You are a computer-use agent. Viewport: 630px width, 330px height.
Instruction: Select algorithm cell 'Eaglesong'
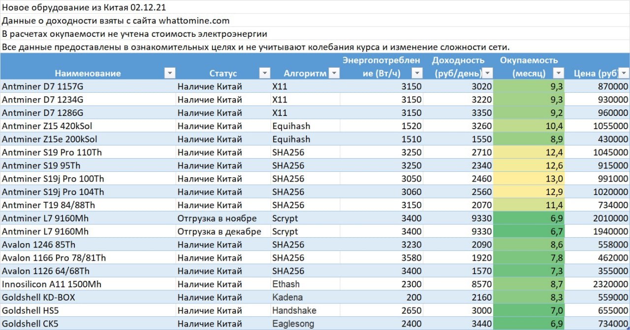click(x=306, y=324)
